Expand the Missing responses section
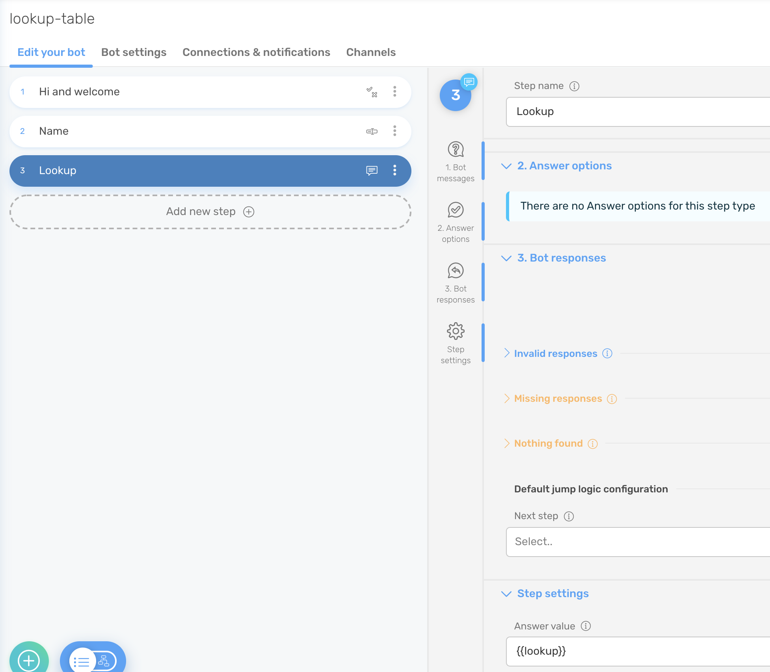 557,398
